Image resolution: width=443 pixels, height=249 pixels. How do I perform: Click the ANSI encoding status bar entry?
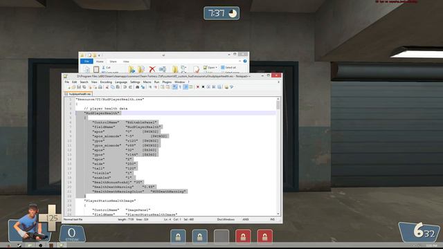246,219
